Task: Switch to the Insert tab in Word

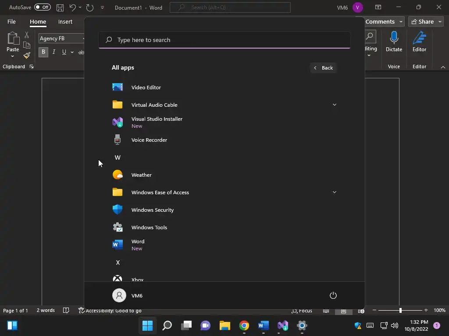Action: click(x=65, y=22)
